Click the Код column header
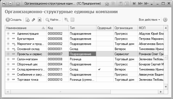 (x=57, y=28)
